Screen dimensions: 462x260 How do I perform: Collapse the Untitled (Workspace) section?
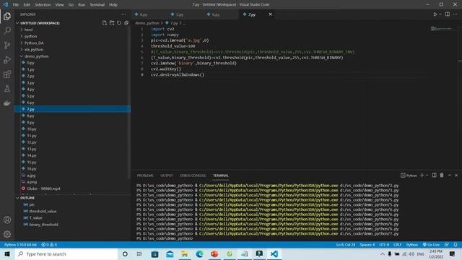[x=40, y=23]
